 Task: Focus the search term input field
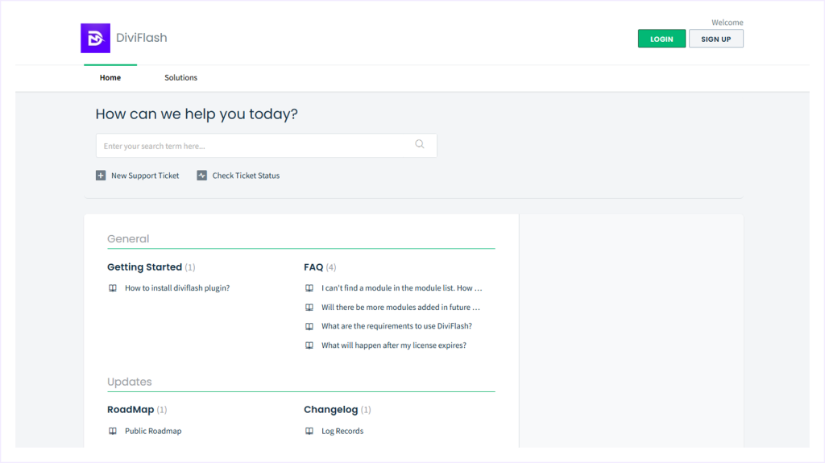pos(254,146)
